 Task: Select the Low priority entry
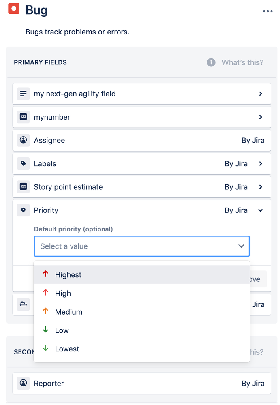coord(62,330)
